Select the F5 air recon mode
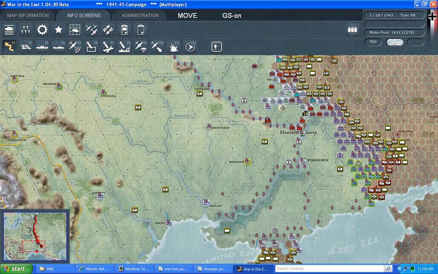The width and height of the screenshot is (438, 274). [75, 46]
